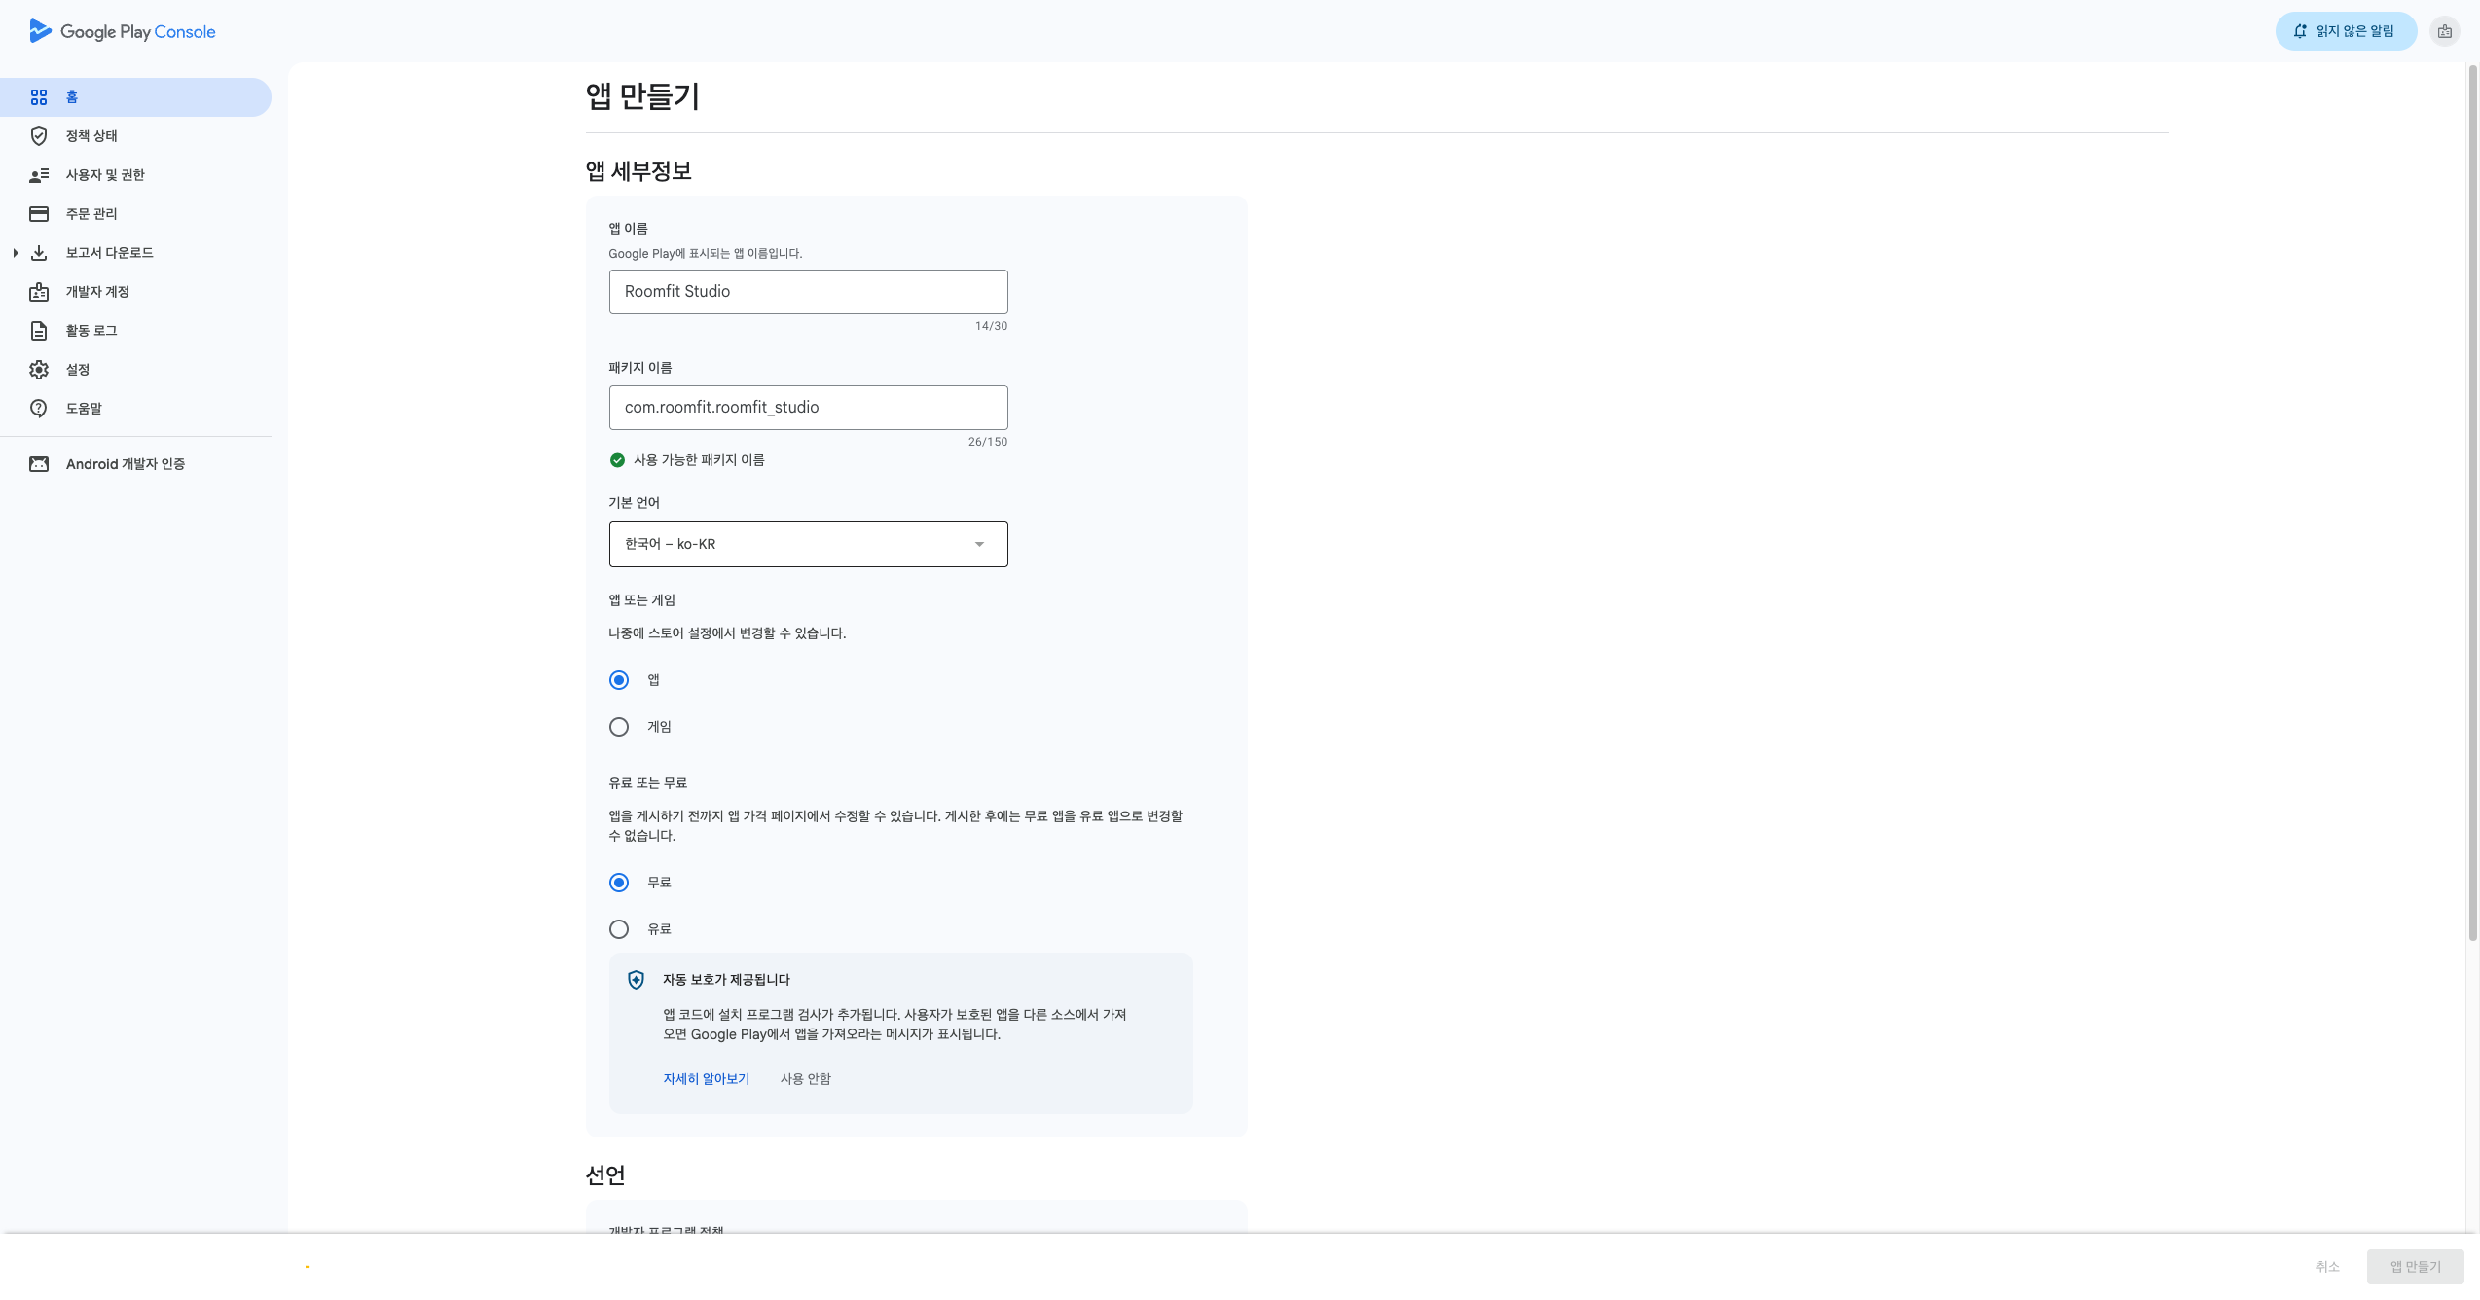Click the settings gear icon
2480x1300 pixels.
[39, 370]
